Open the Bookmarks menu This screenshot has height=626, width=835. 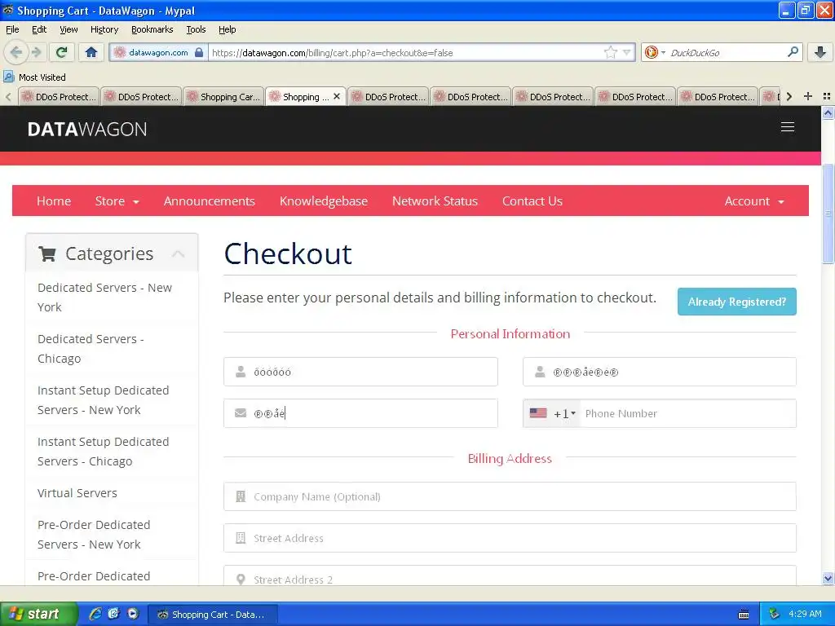coord(152,29)
